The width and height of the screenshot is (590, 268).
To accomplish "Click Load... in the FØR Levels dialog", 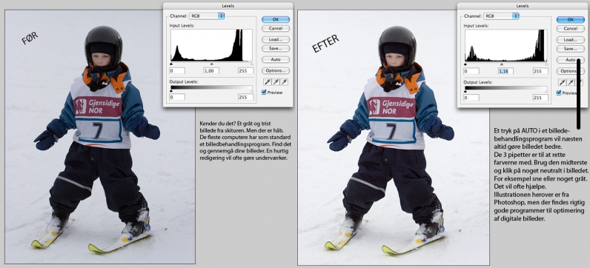I will (276, 39).
